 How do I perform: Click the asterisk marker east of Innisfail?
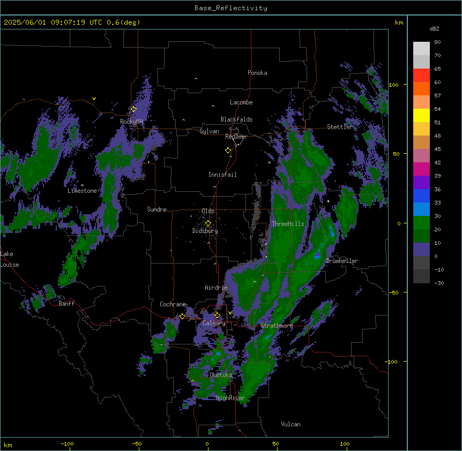(269, 162)
